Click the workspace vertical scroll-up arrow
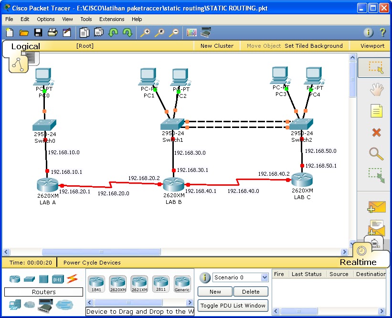The height and width of the screenshot is (318, 392). (352, 58)
